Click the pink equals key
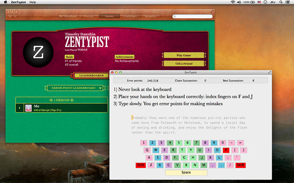 point(240,143)
